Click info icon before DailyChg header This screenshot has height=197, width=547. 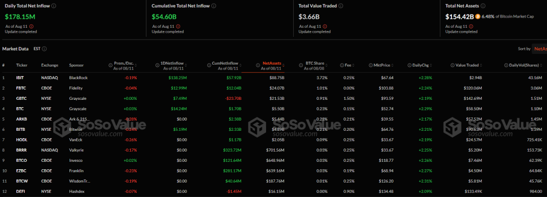[x=410, y=65]
